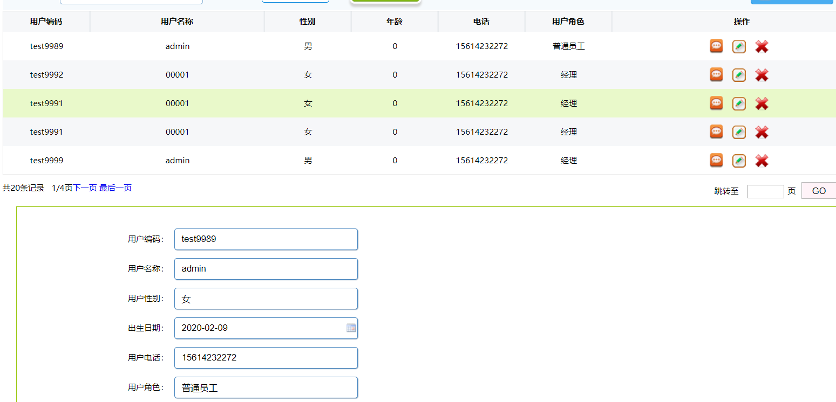Viewport: 836px width, 402px height.
Task: Click the 用户电话 form input field
Action: pyautogui.click(x=266, y=358)
